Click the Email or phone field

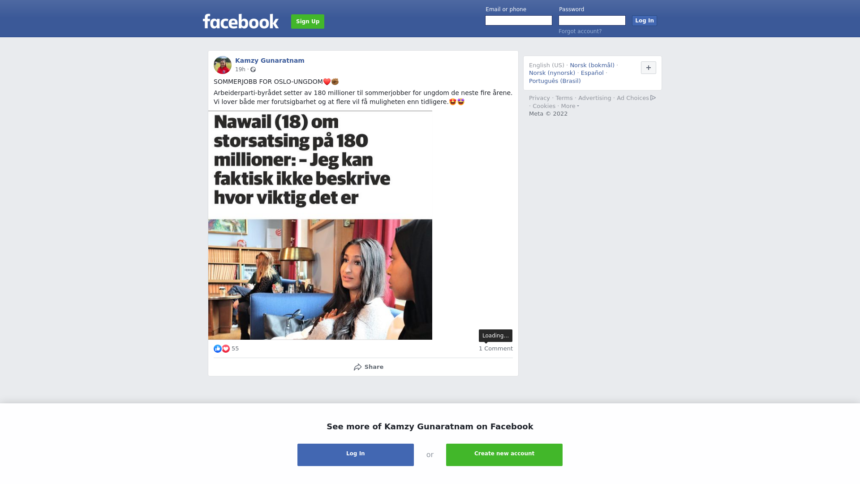coord(519,21)
